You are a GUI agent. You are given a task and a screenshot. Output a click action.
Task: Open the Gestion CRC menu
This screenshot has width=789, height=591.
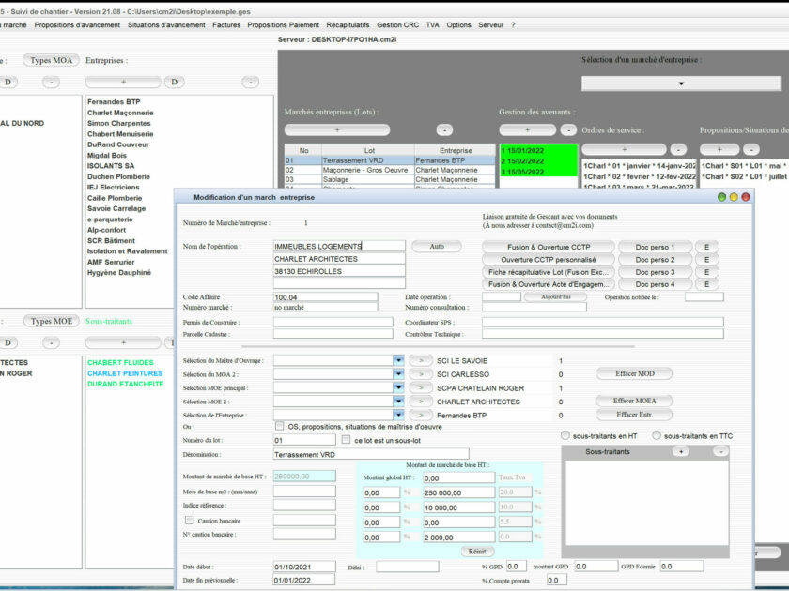click(x=397, y=24)
